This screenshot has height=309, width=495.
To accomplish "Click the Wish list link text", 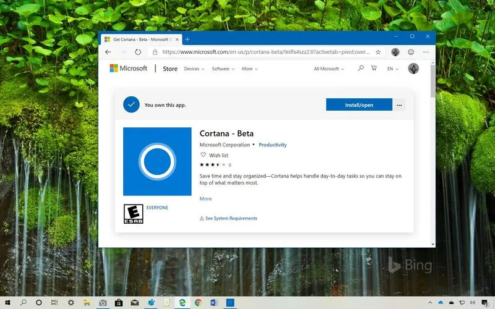I will click(x=218, y=155).
